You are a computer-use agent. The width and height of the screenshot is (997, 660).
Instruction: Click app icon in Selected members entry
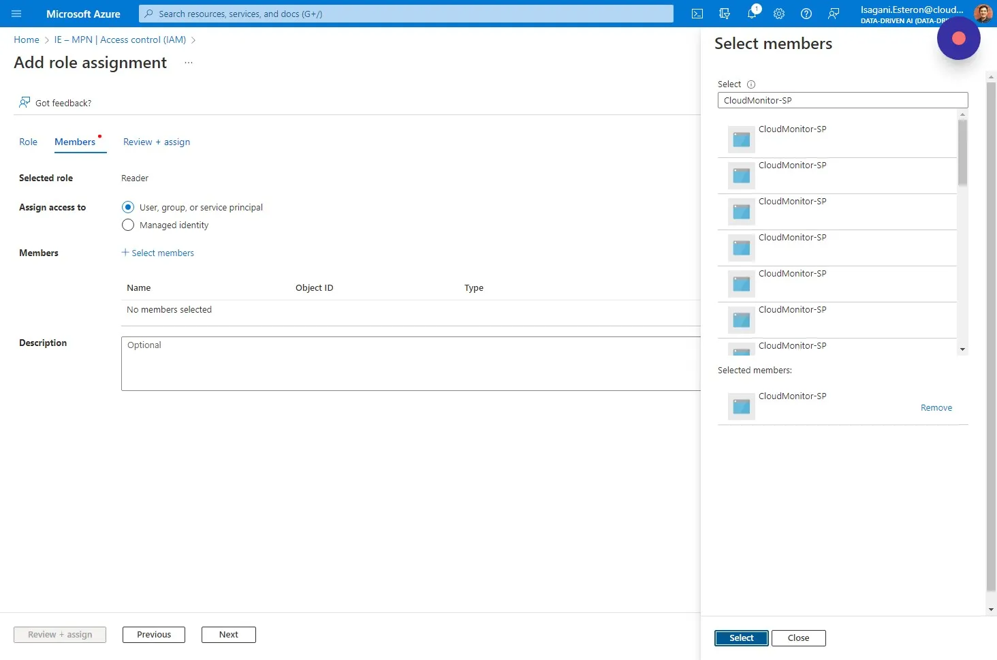click(742, 407)
